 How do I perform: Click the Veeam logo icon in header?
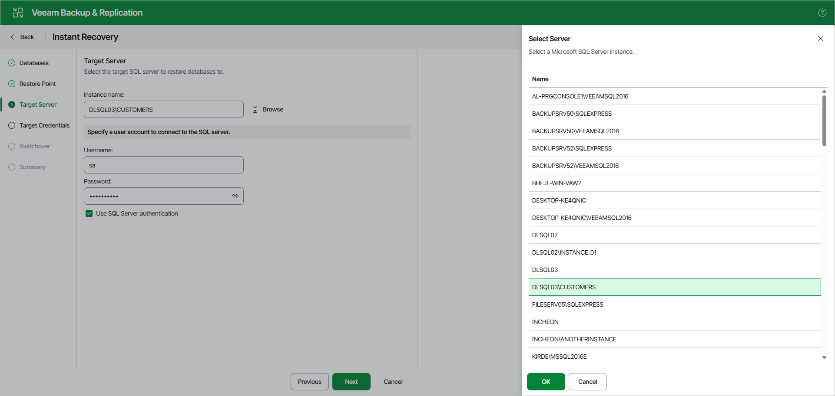[18, 13]
